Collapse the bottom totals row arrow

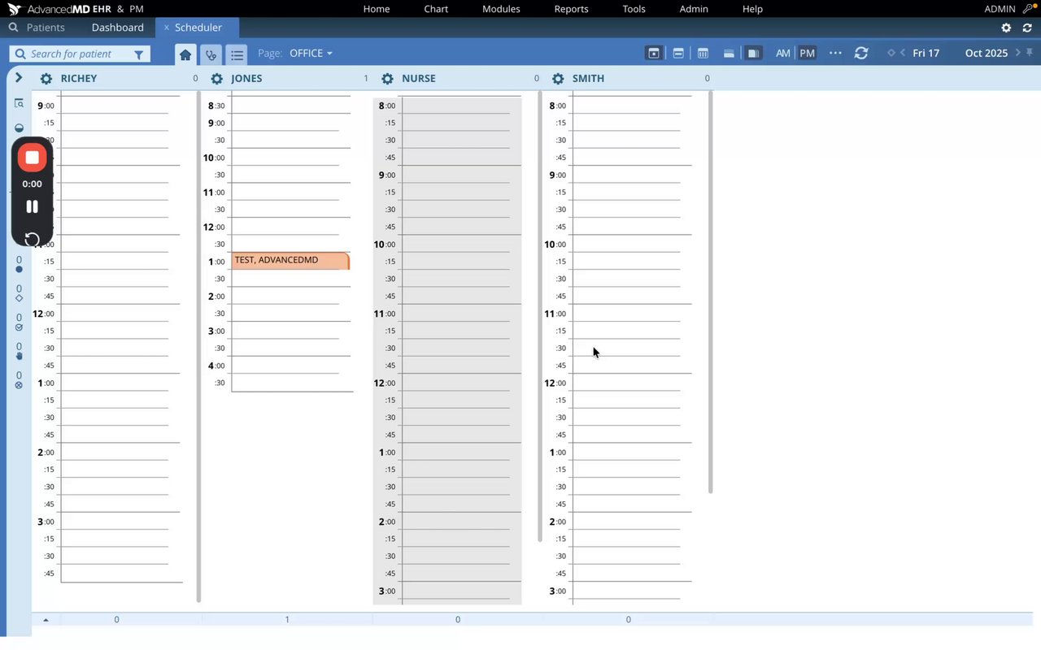(46, 620)
